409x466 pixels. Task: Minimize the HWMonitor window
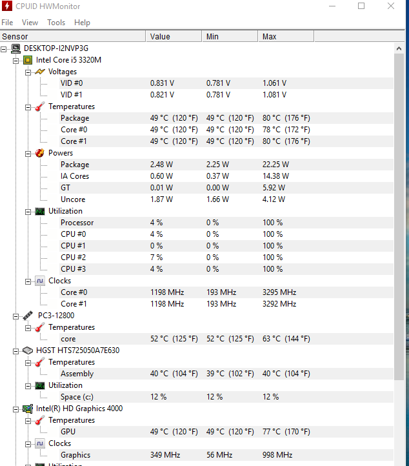pyautogui.click(x=332, y=6)
